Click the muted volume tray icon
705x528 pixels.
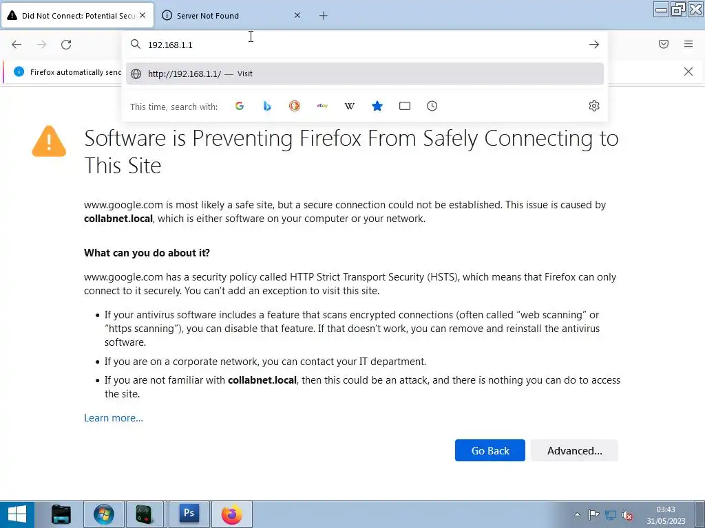(627, 516)
